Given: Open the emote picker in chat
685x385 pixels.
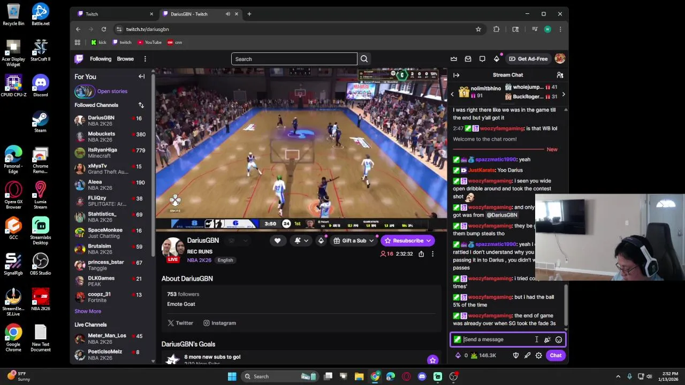Looking at the screenshot, I should tap(558, 340).
